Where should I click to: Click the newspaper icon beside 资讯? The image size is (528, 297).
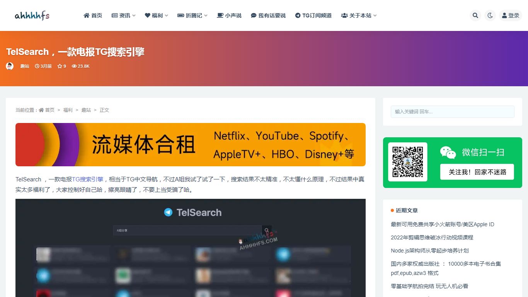point(114,15)
